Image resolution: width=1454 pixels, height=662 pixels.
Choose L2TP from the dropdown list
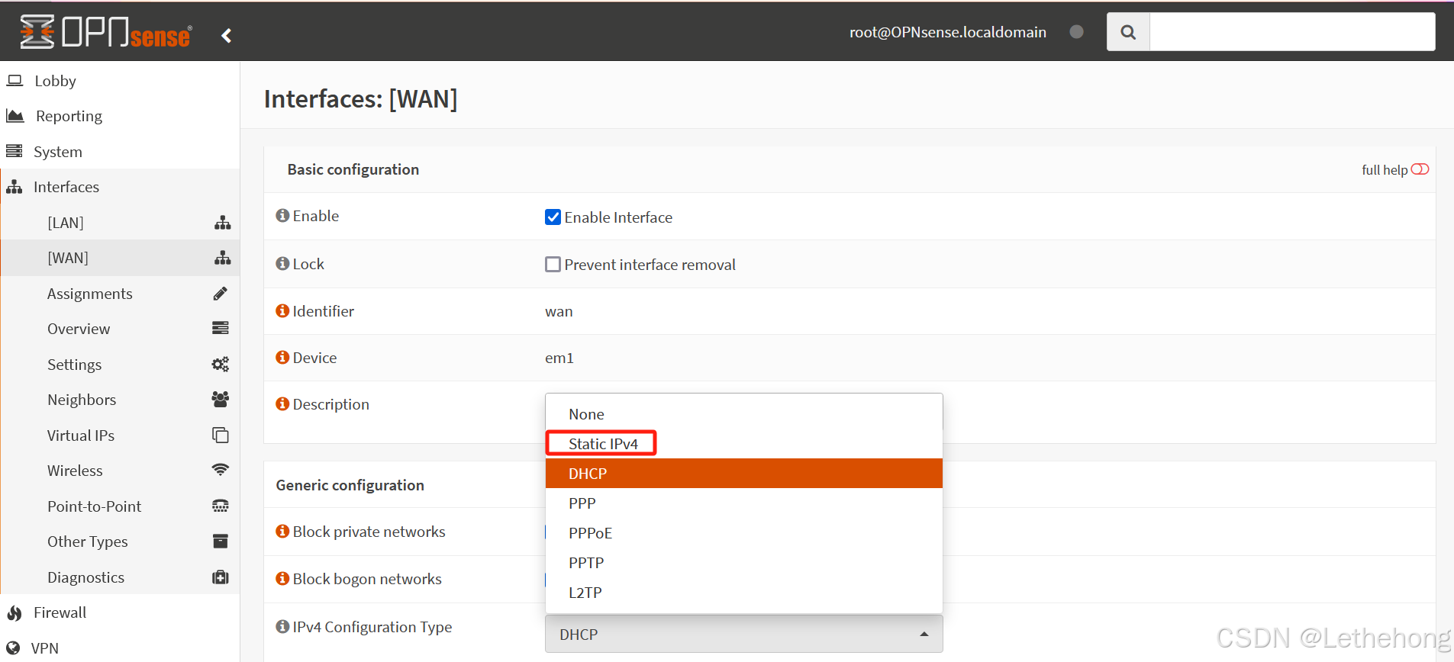(744, 593)
